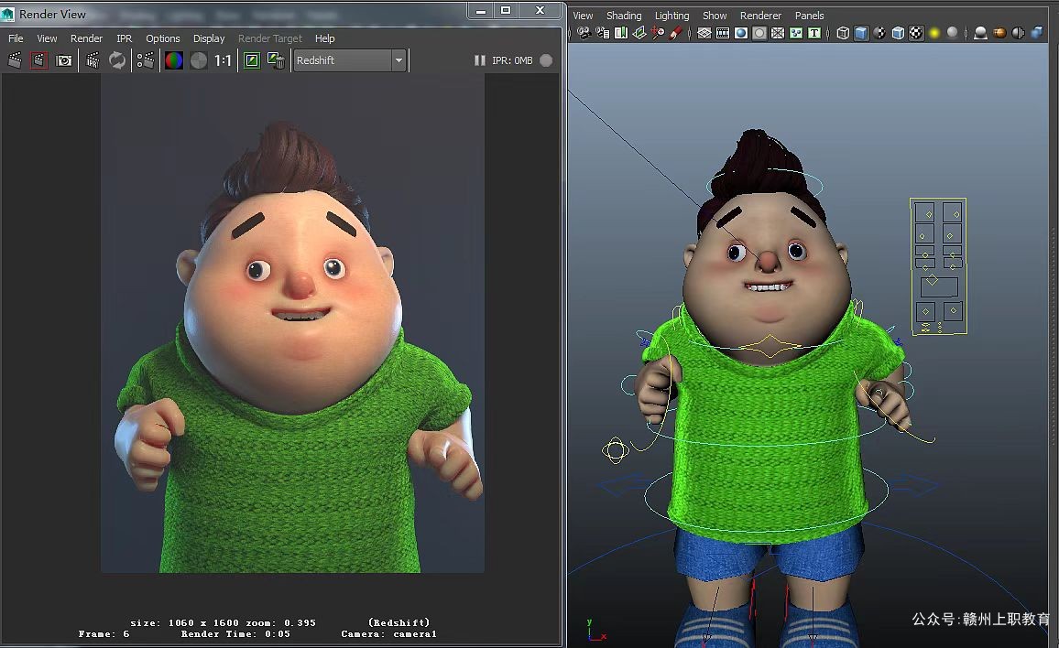
Task: Enable Wireframe on Shaded cube icon
Action: point(898,32)
